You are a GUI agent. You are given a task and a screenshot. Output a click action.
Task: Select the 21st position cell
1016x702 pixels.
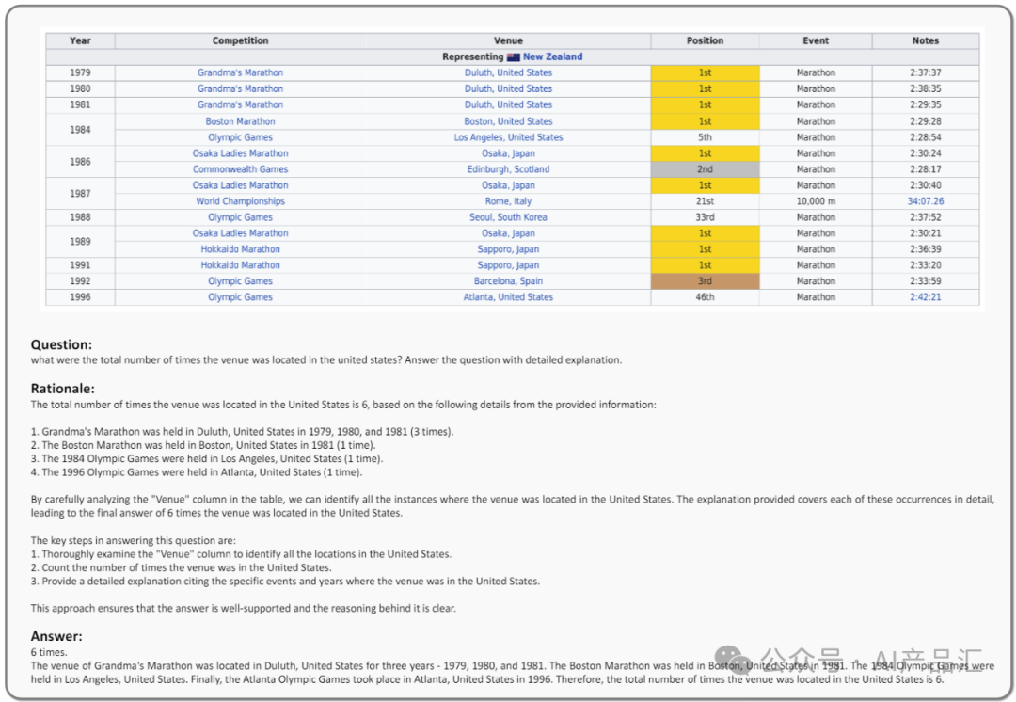(x=705, y=201)
